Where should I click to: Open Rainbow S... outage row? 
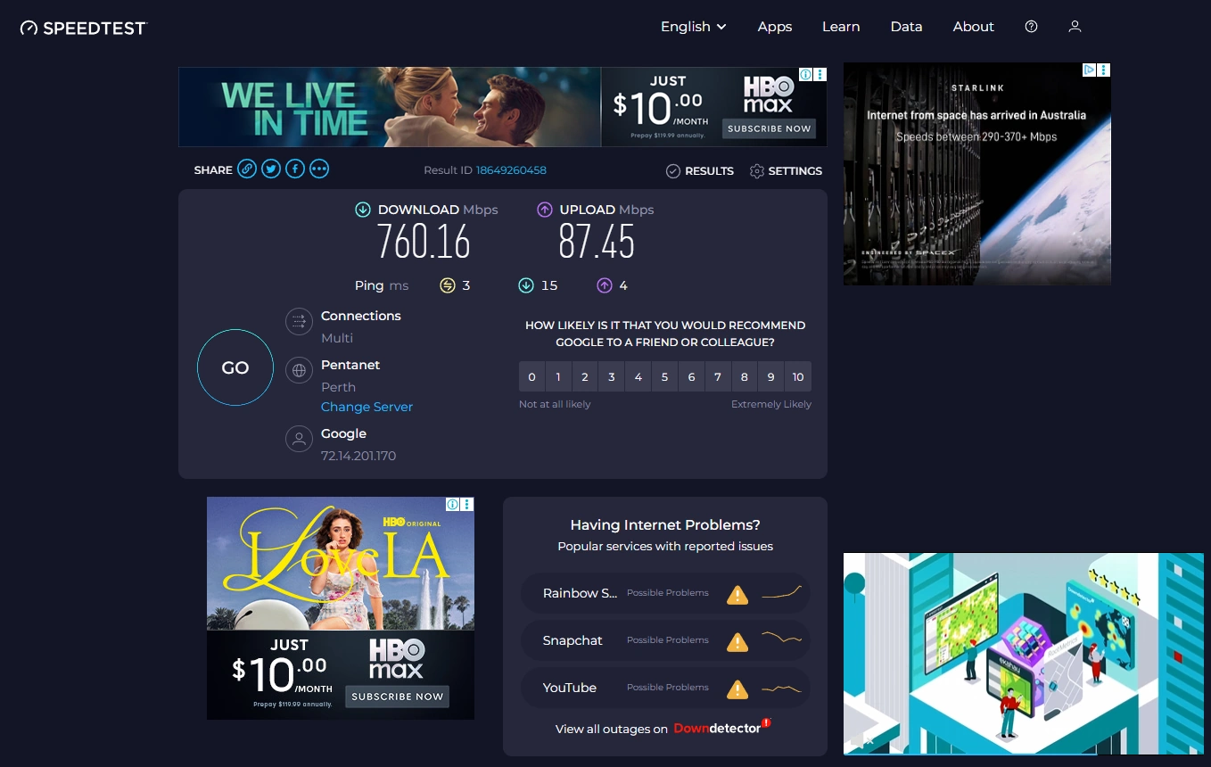(x=665, y=593)
